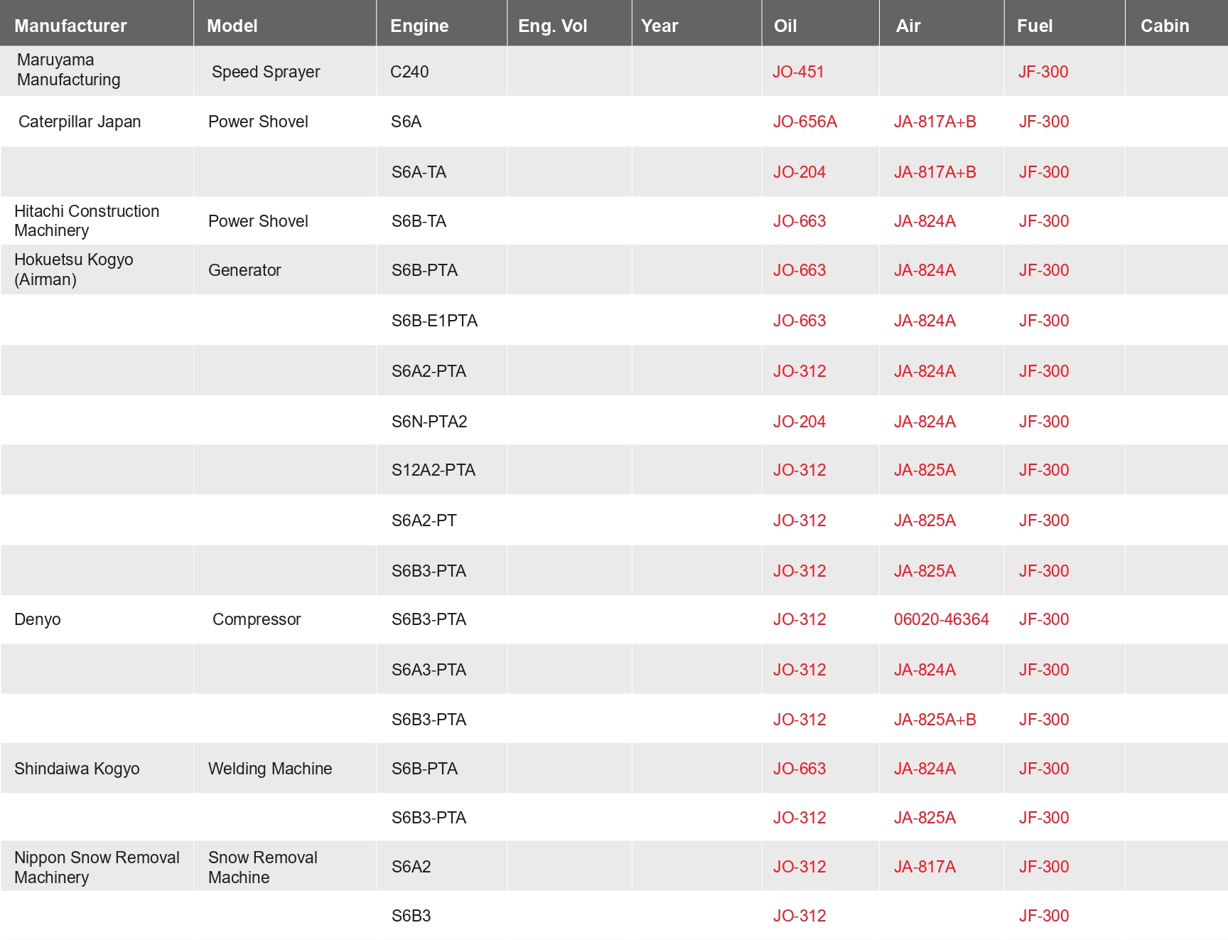Click the JA-825A+B air filter link
1228x940 pixels.
pyautogui.click(x=935, y=720)
